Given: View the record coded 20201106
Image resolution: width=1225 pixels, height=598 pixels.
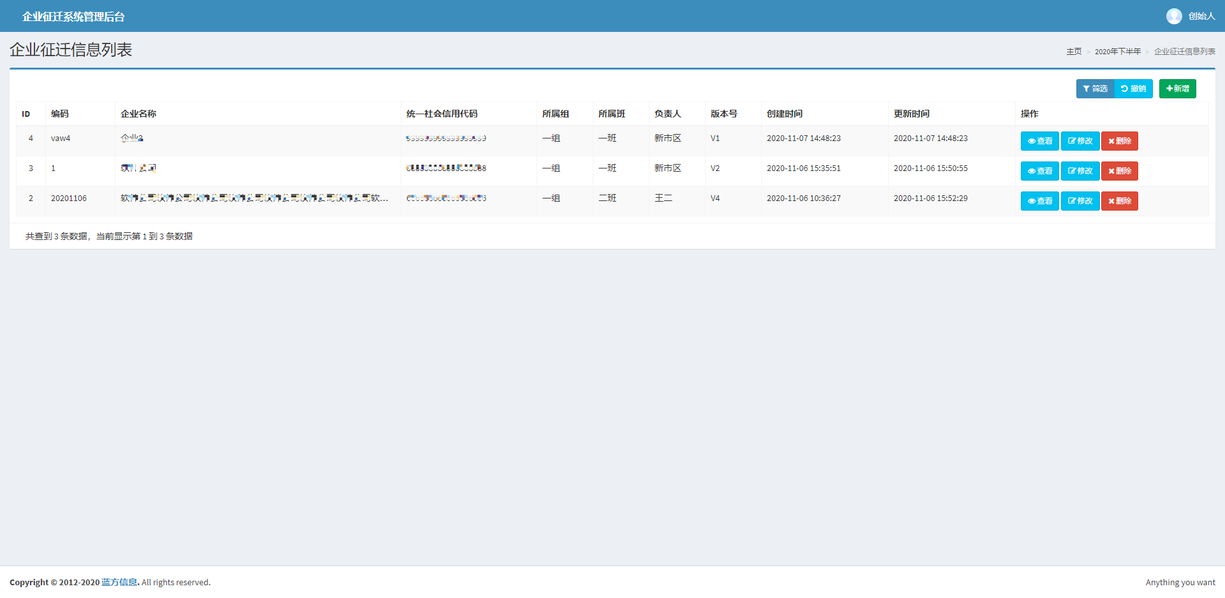Looking at the screenshot, I should pos(1039,201).
